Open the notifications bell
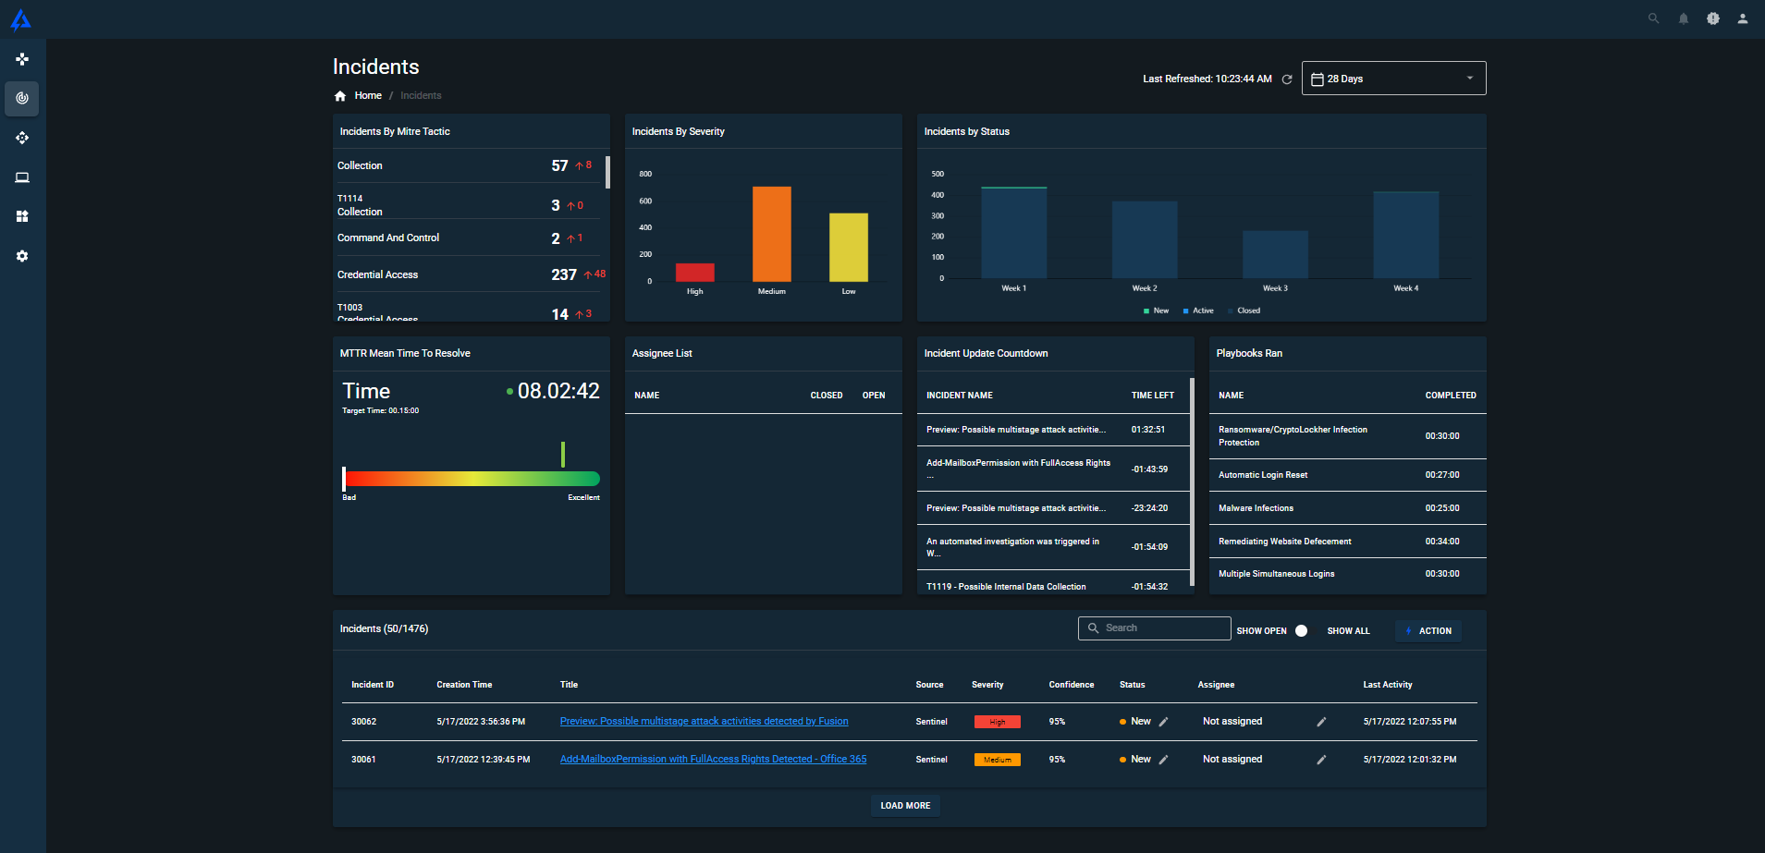 (1683, 18)
